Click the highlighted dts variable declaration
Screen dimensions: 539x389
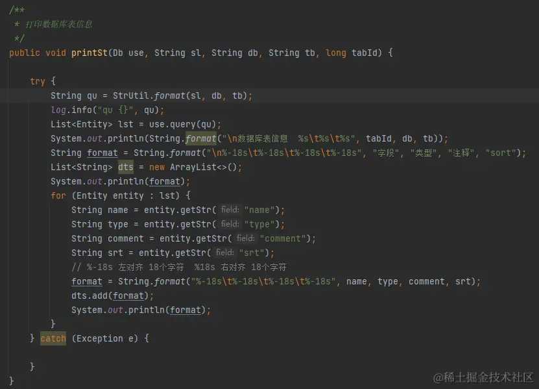(125, 167)
